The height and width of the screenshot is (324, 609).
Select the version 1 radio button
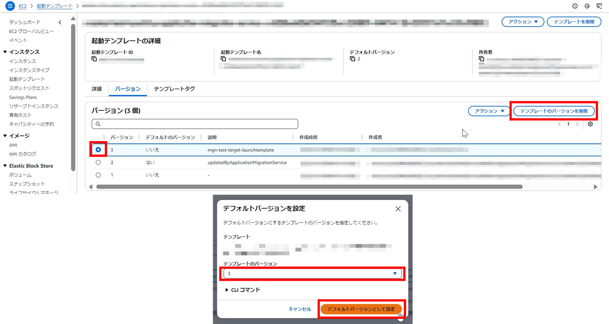tap(98, 174)
